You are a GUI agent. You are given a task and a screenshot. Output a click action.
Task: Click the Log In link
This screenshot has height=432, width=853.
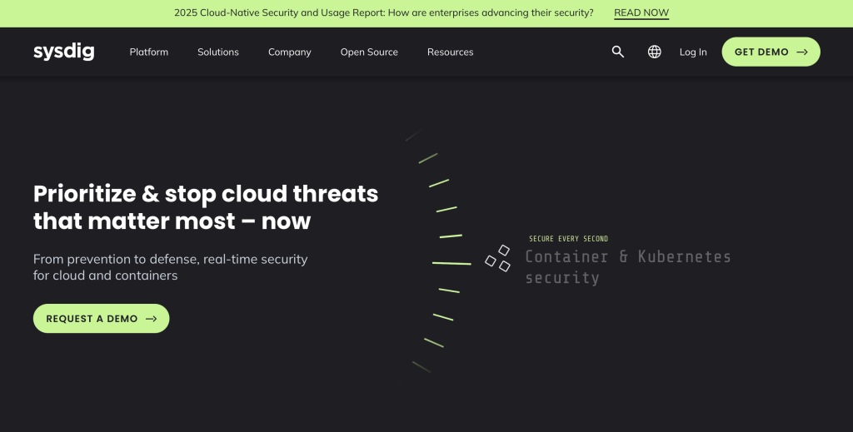[x=693, y=52]
